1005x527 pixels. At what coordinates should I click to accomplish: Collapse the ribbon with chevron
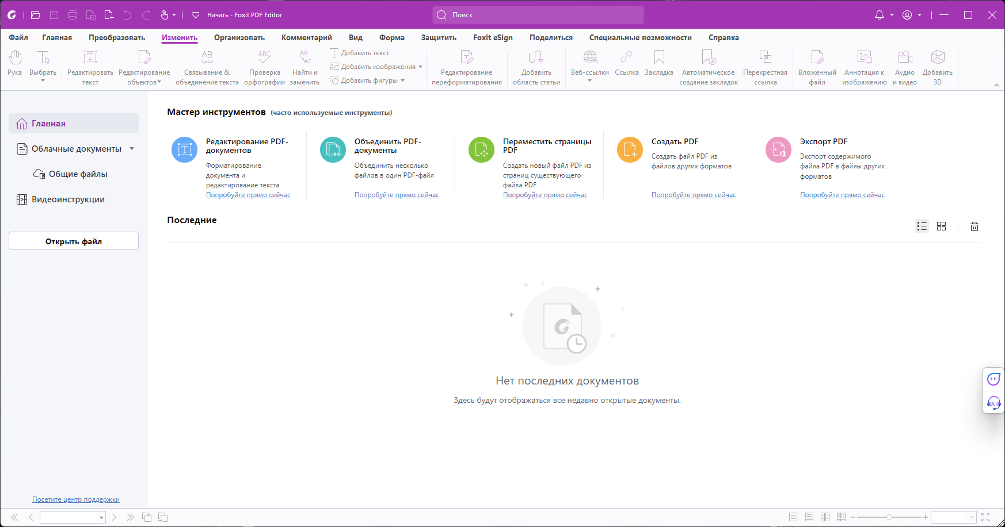996,85
